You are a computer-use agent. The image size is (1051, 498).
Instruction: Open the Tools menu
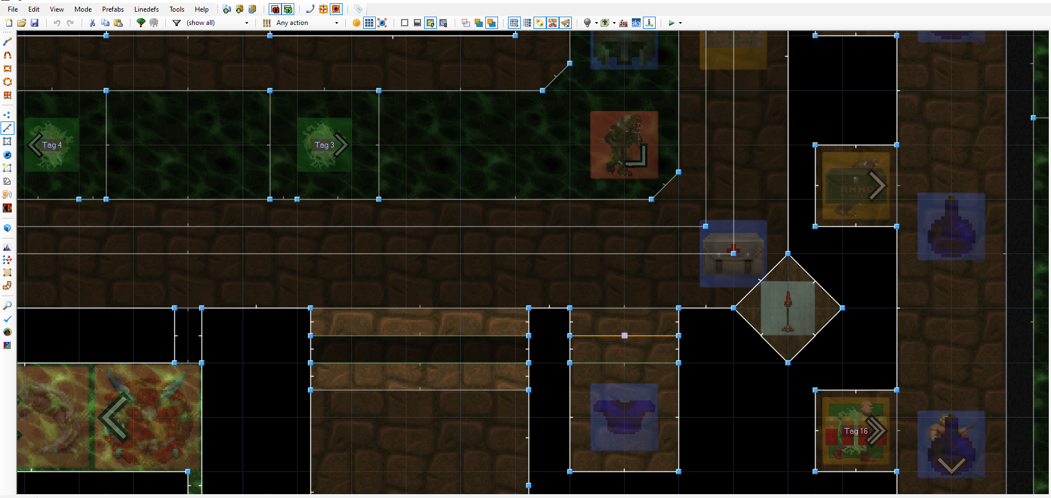point(177,9)
